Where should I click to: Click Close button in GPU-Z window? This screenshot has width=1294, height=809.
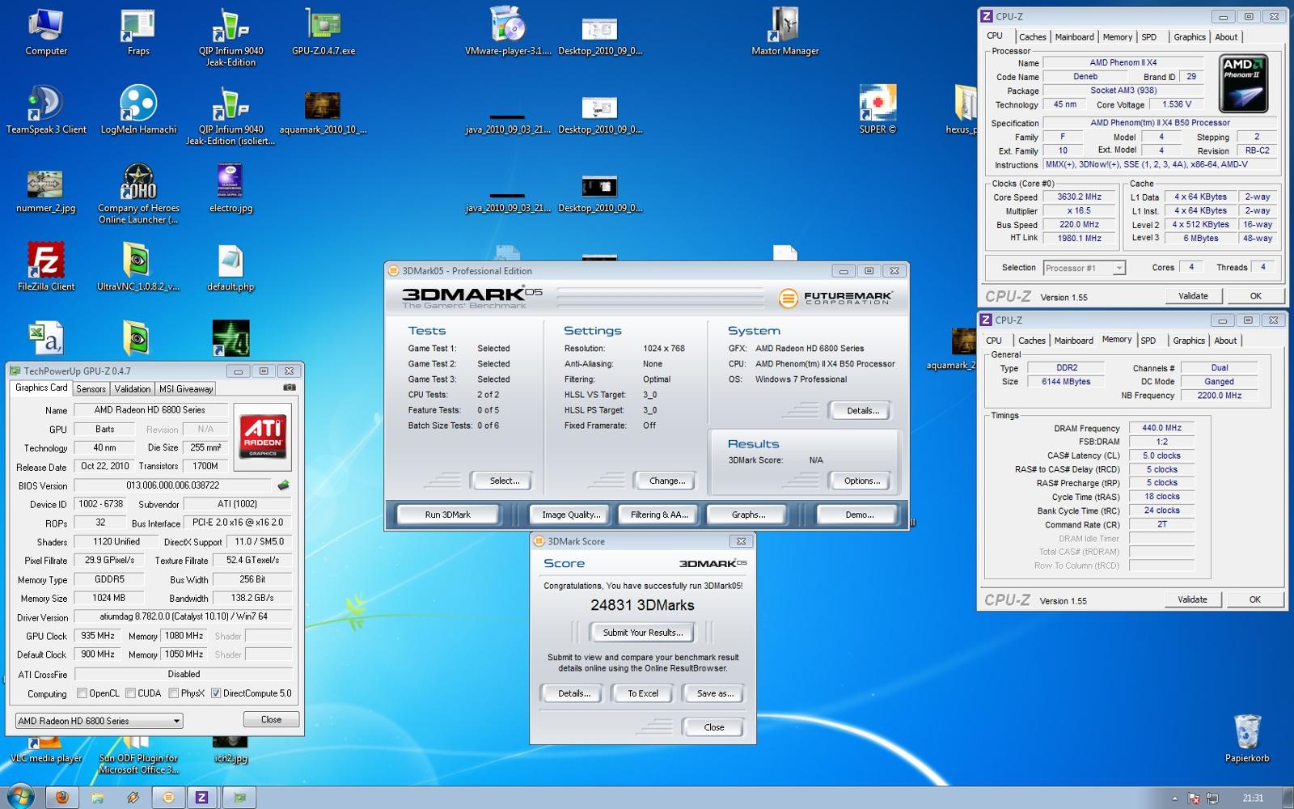tap(271, 719)
